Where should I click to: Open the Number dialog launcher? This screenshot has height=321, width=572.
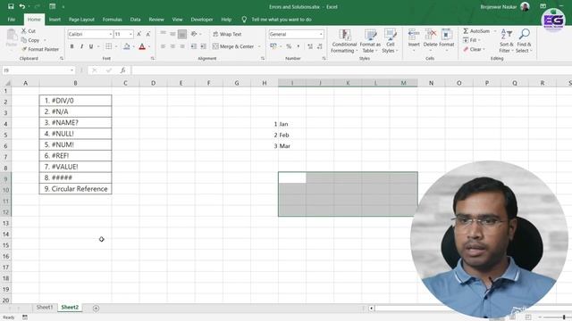[x=324, y=58]
